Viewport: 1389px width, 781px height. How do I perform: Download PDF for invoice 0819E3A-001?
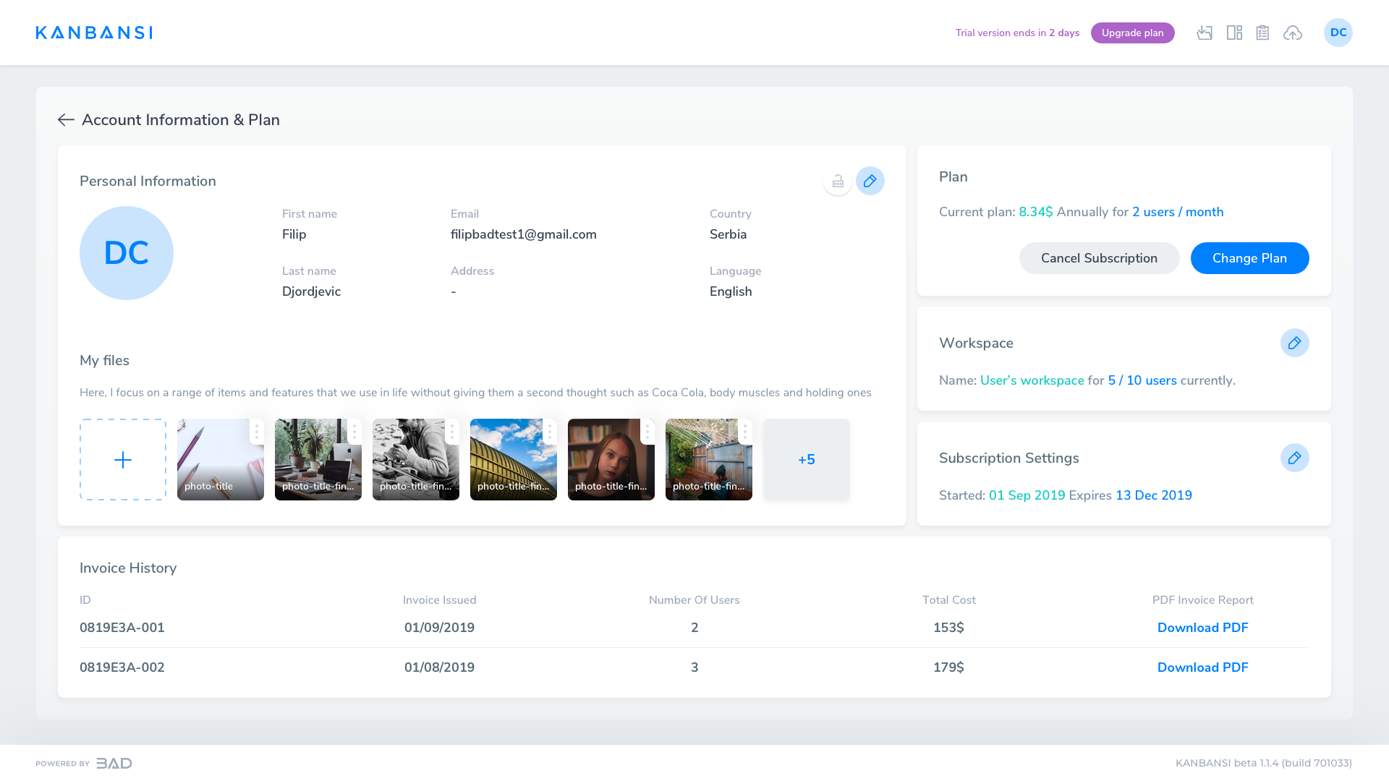click(x=1202, y=628)
